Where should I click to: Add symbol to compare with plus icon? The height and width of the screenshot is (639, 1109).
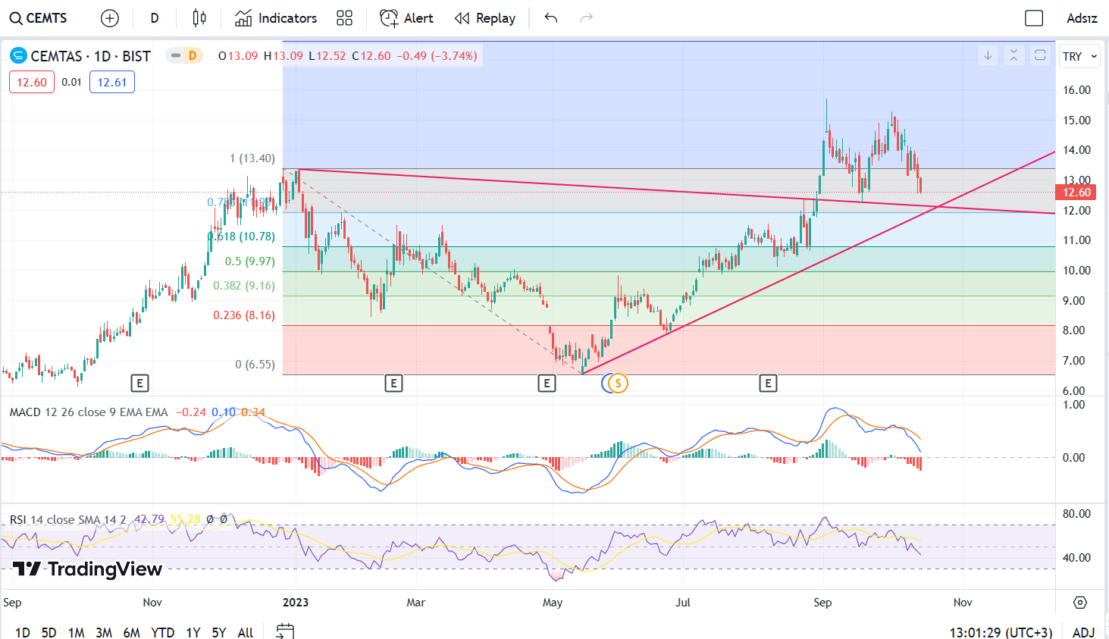[x=110, y=18]
